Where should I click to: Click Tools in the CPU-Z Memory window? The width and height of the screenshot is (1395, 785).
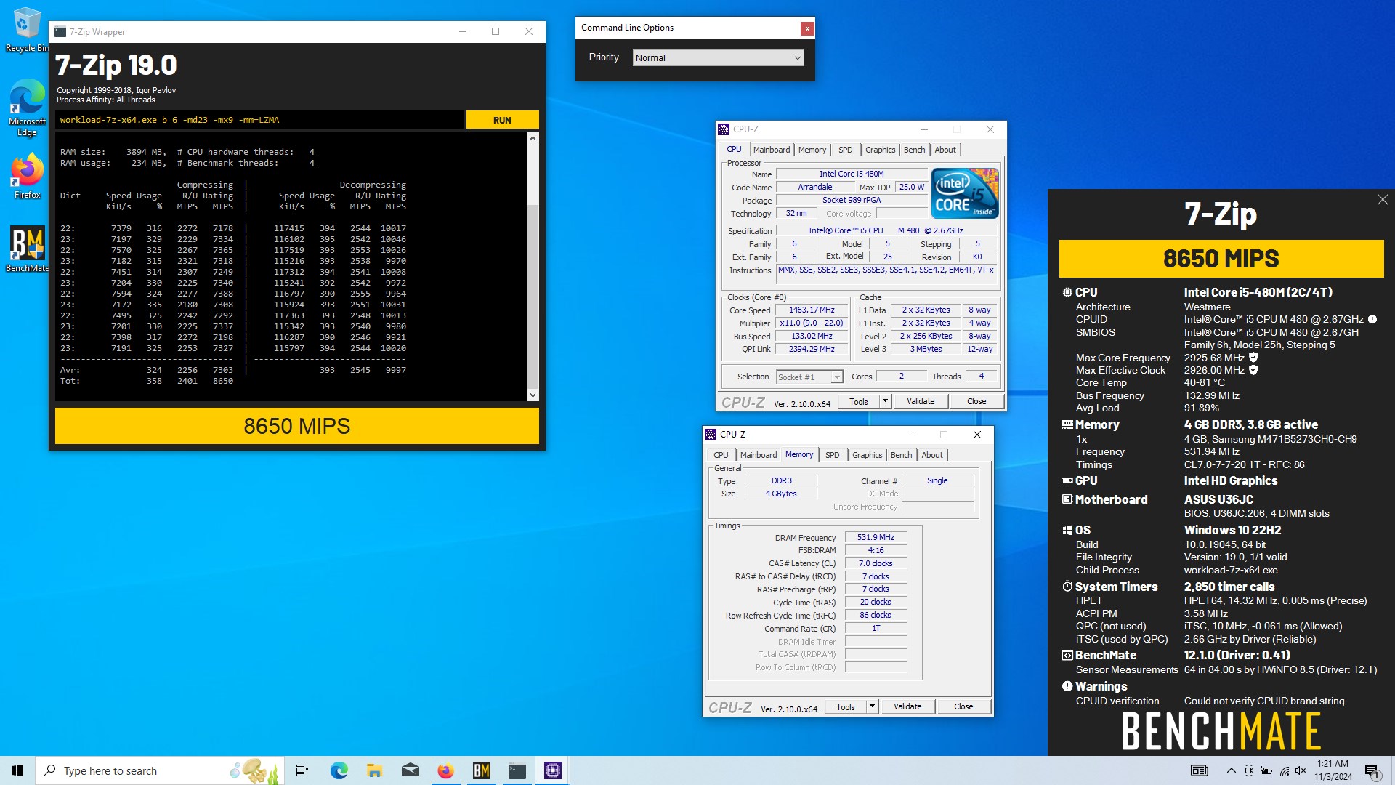pos(846,706)
